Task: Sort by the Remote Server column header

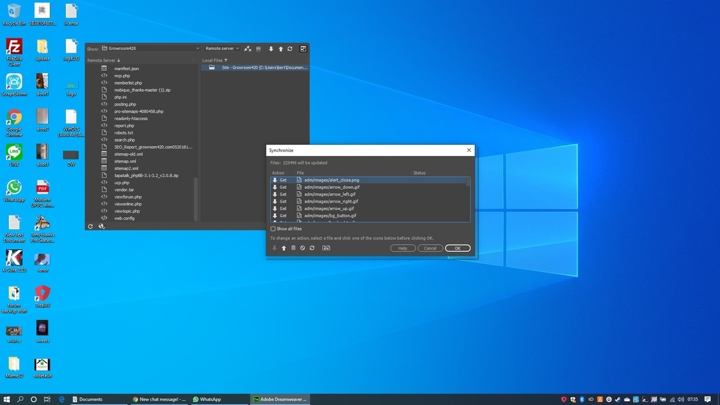Action: 103,61
